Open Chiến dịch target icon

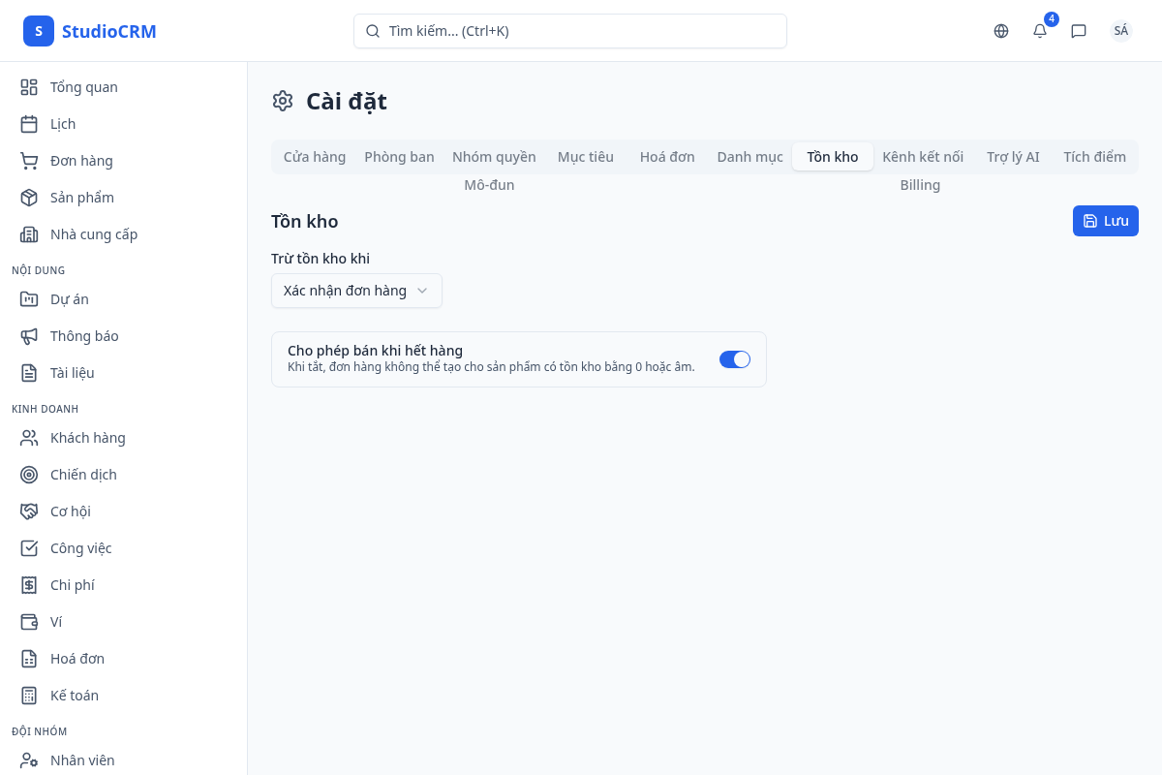click(x=29, y=475)
